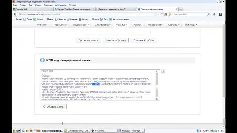Switch to the Evernote Web tab
This screenshot has width=237, height=133.
(x=33, y=9)
